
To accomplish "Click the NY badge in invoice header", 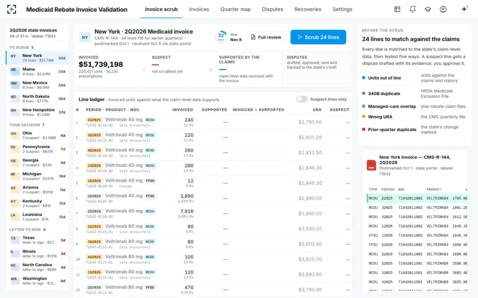I will tap(85, 37).
